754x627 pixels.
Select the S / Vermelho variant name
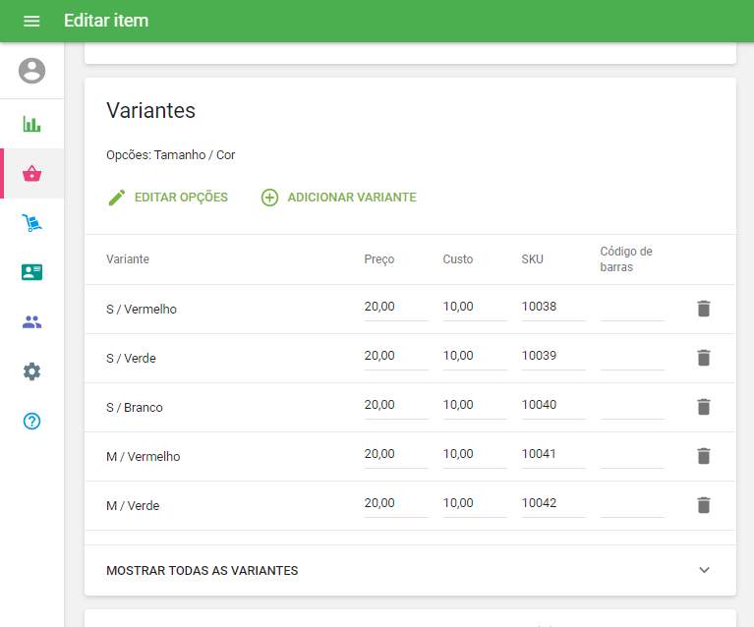pos(142,310)
